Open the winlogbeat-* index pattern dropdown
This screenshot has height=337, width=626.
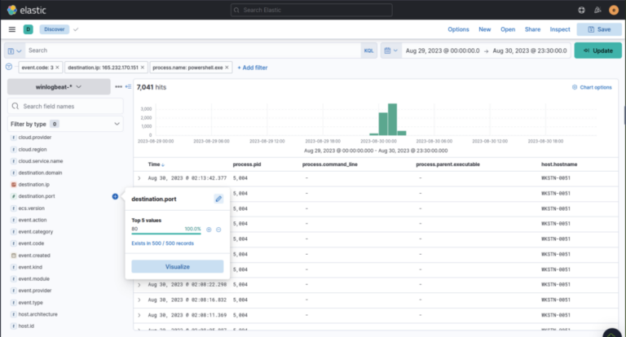(58, 86)
